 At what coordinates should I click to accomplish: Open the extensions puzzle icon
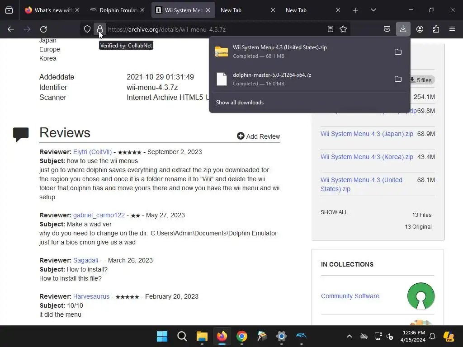tap(436, 29)
